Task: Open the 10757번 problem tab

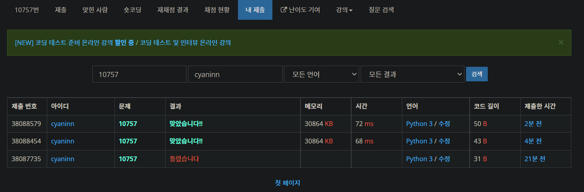Action: 27,10
